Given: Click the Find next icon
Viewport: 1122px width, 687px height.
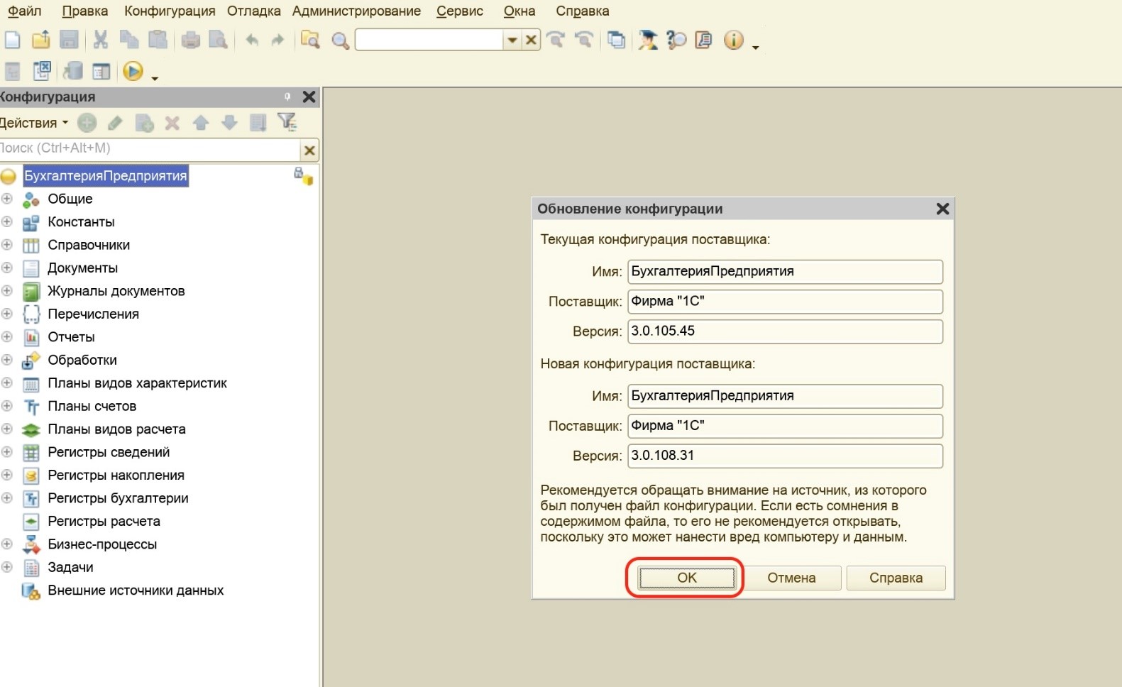Looking at the screenshot, I should tap(556, 40).
